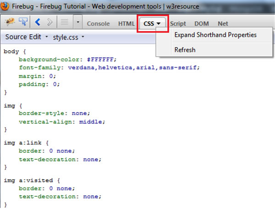
Task: Switch to the Console tab
Action: pos(98,24)
